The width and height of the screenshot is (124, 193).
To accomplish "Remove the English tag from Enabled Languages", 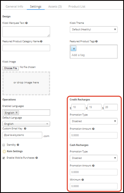I will pyautogui.click(x=17, y=112).
